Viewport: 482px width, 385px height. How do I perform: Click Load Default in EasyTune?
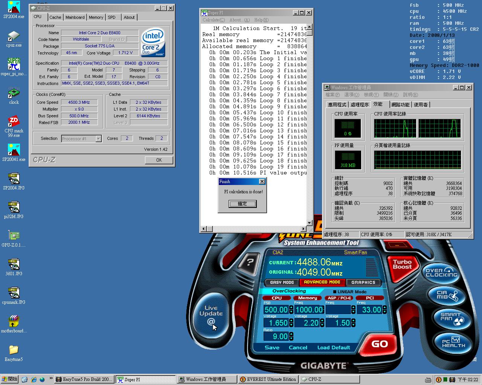[334, 347]
